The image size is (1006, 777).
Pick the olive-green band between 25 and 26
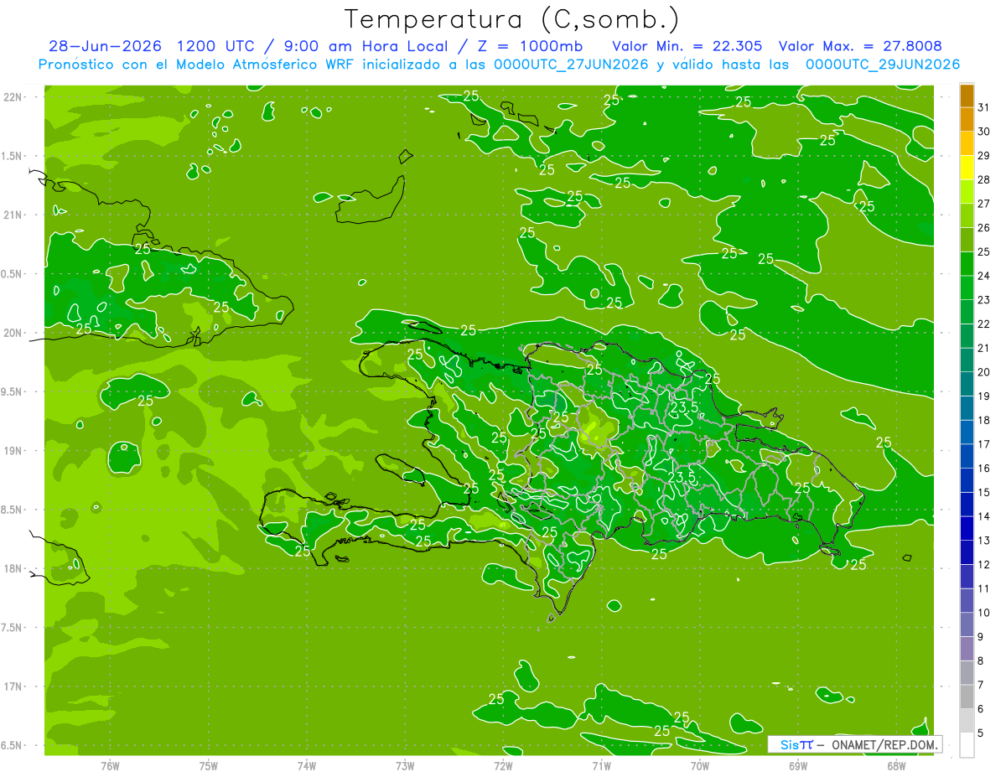pyautogui.click(x=967, y=241)
